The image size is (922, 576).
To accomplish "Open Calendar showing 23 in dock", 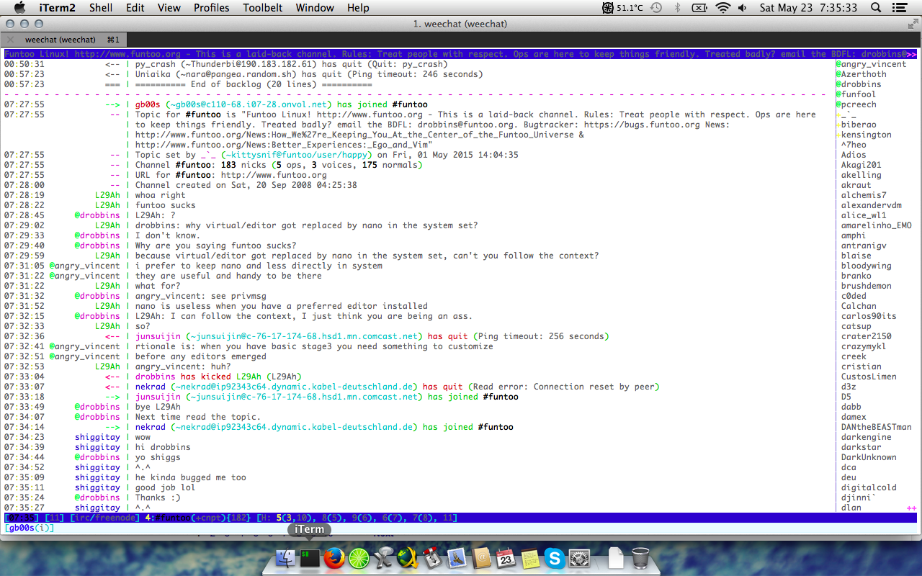I will 506,558.
